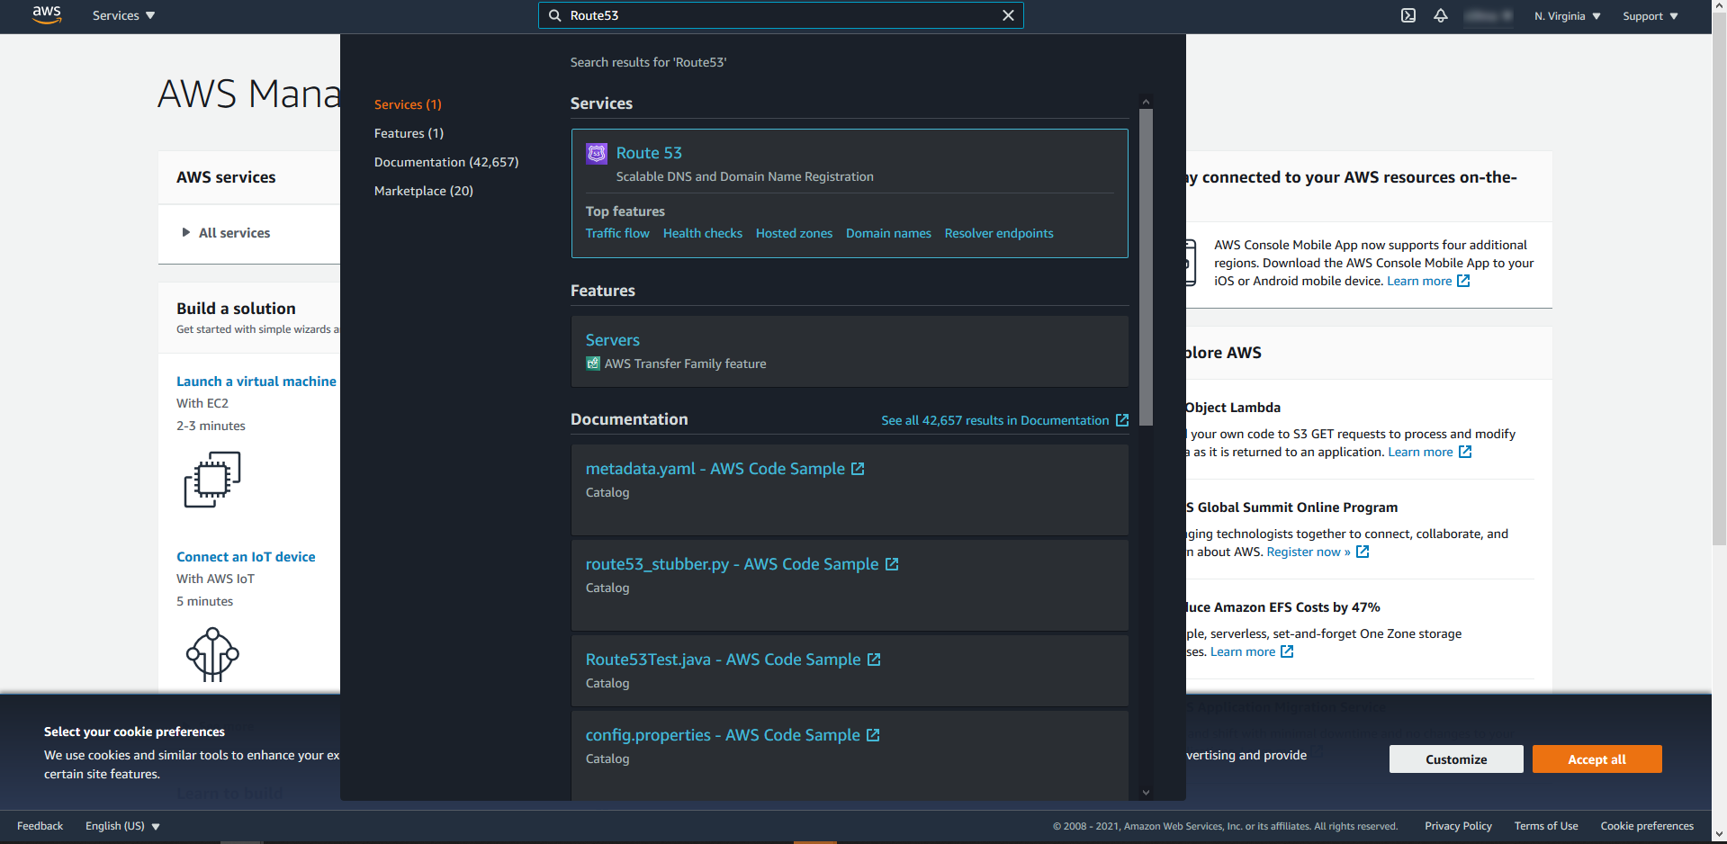
Task: Open the Terms of Use link
Action: point(1546,826)
